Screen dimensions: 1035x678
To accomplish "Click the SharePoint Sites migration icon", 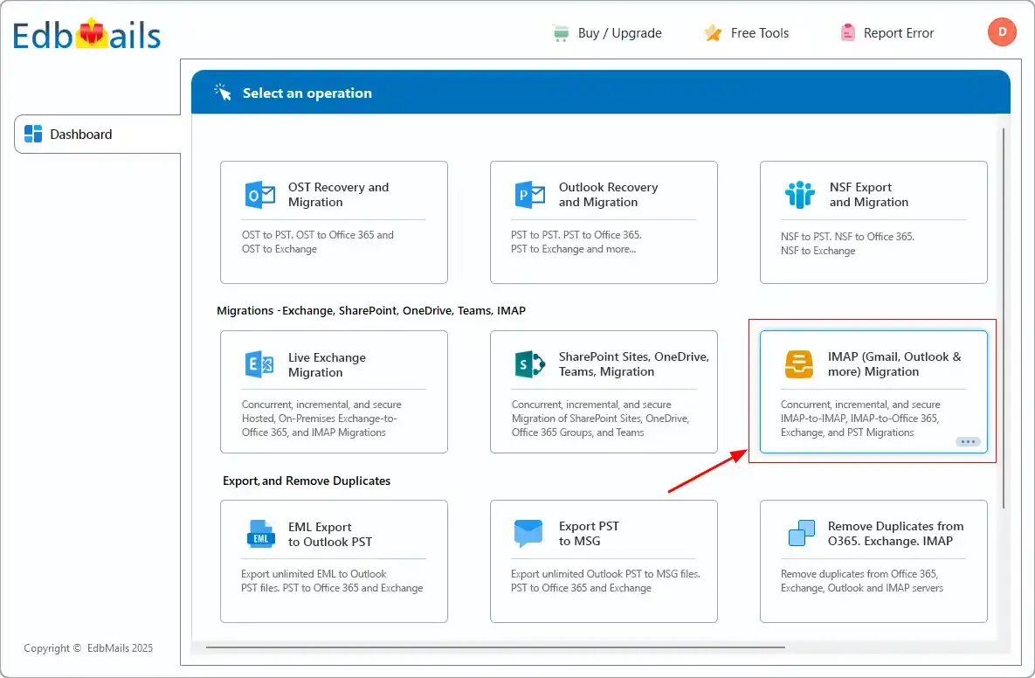I will tap(530, 364).
